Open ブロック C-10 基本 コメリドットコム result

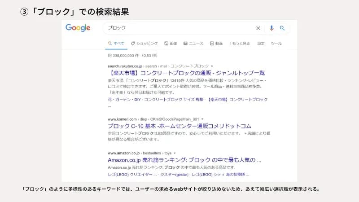tap(179, 126)
